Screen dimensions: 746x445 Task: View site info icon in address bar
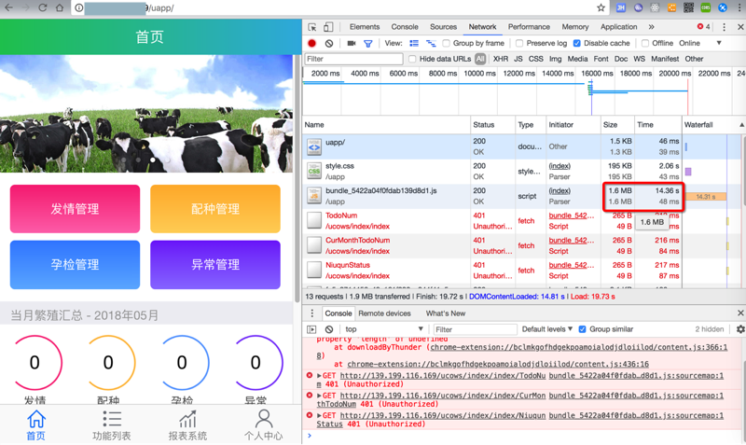(x=79, y=7)
